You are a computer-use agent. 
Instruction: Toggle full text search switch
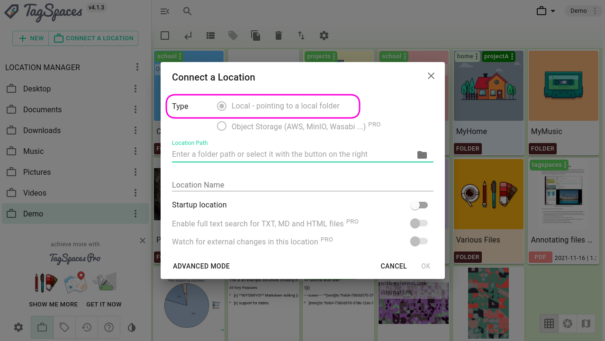click(x=419, y=223)
